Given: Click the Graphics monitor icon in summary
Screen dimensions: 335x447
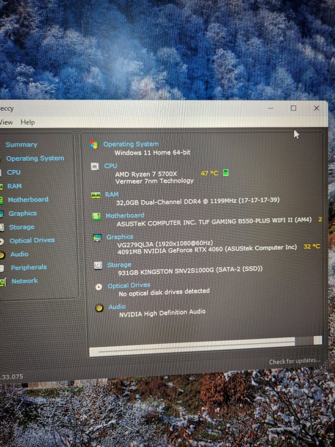Looking at the screenshot, I should 97,238.
